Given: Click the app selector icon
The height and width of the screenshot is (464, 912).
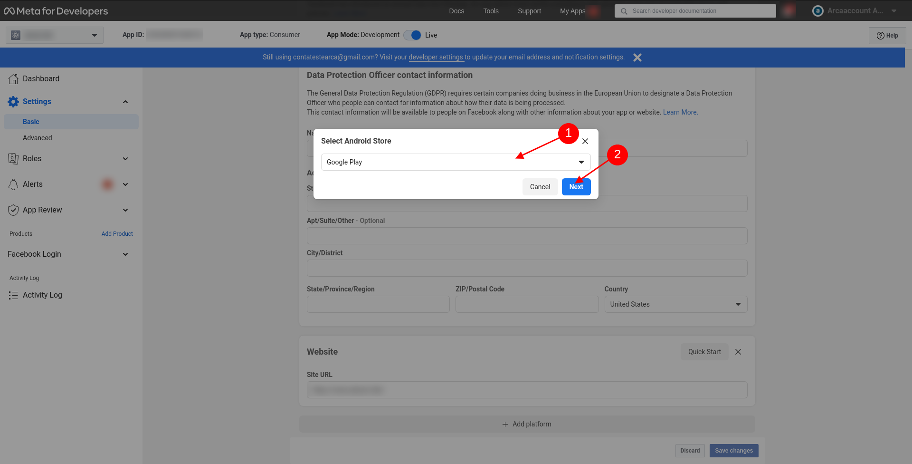Looking at the screenshot, I should [x=16, y=35].
